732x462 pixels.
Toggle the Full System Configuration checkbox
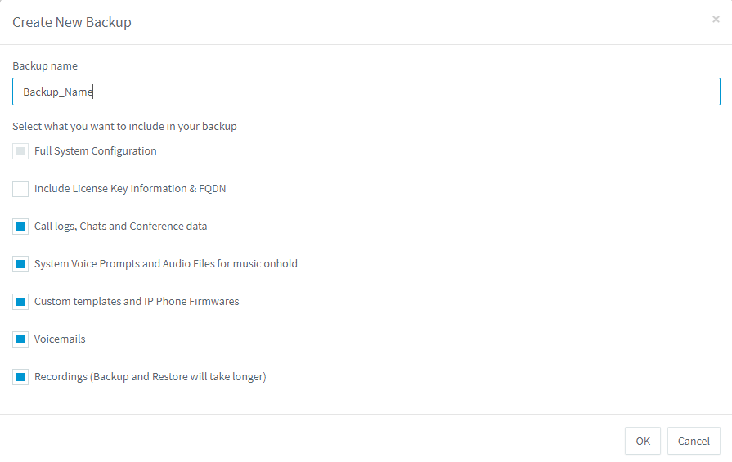click(x=20, y=151)
